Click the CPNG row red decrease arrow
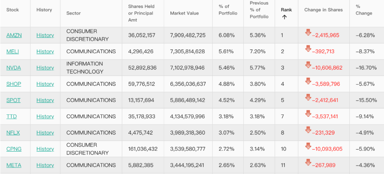384x174 pixels. [x=308, y=146]
